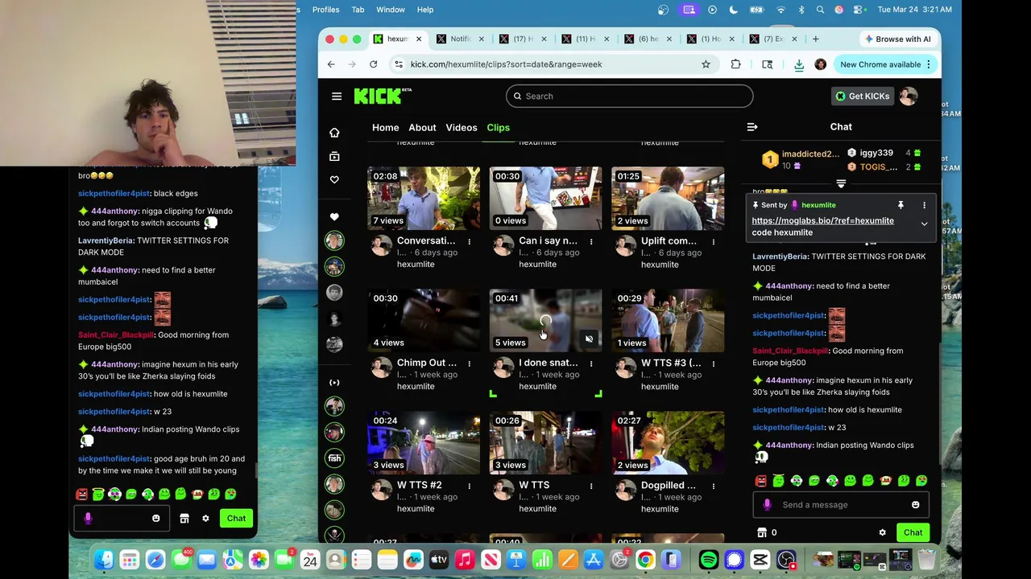
Task: Click the Wi-Fi icon in the menu bar
Action: click(780, 10)
